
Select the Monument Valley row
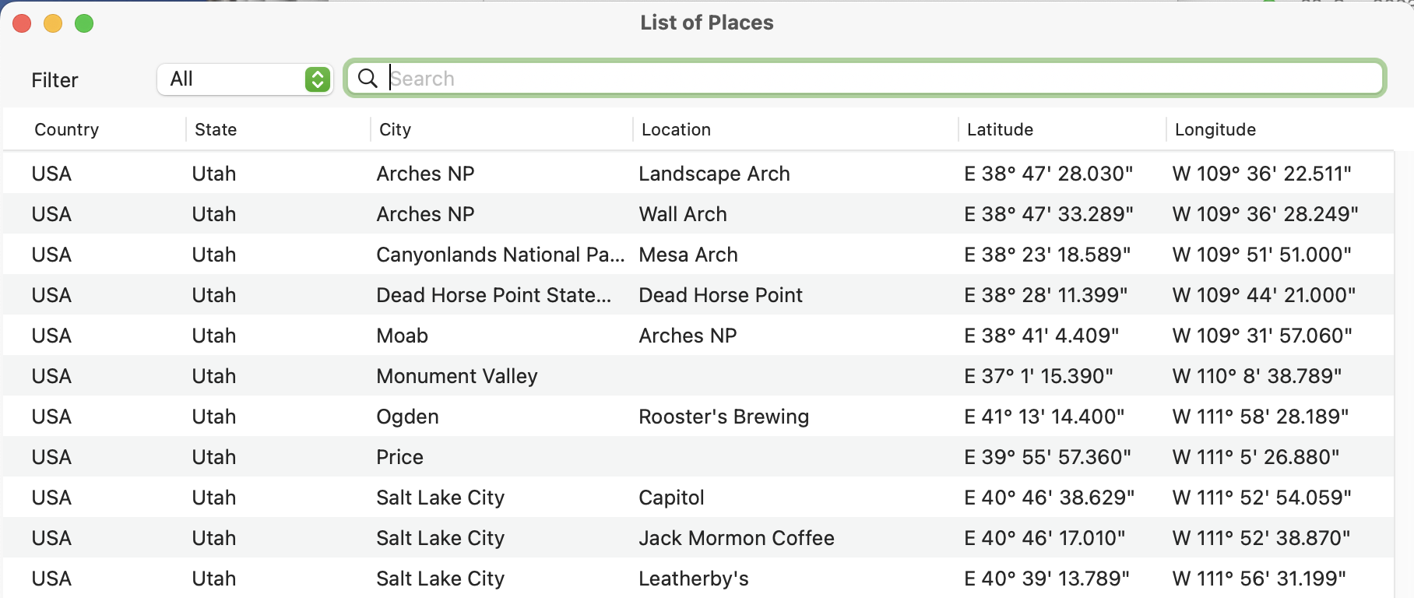[698, 375]
